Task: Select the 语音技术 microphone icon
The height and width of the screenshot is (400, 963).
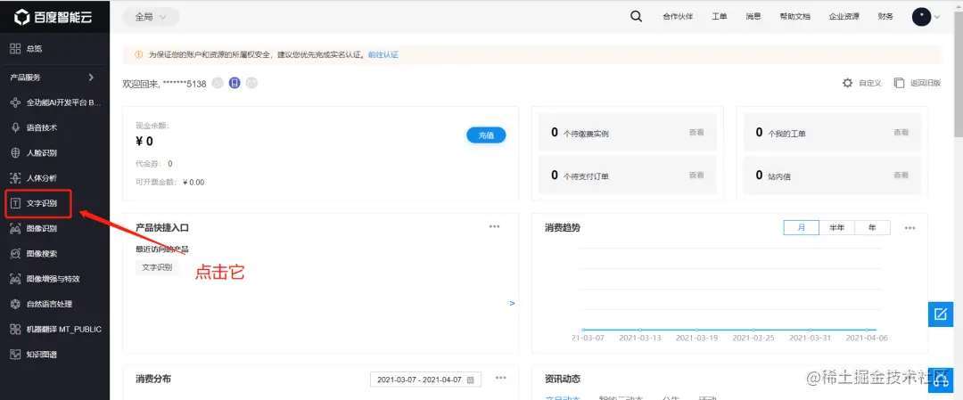Action: [16, 127]
